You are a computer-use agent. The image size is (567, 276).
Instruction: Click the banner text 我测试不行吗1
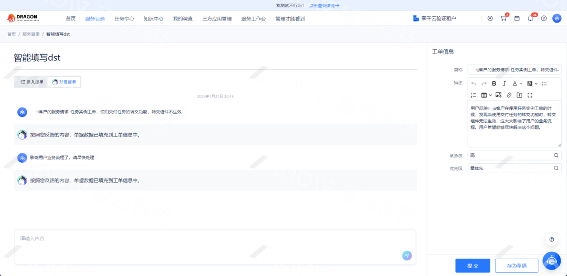[x=290, y=5]
